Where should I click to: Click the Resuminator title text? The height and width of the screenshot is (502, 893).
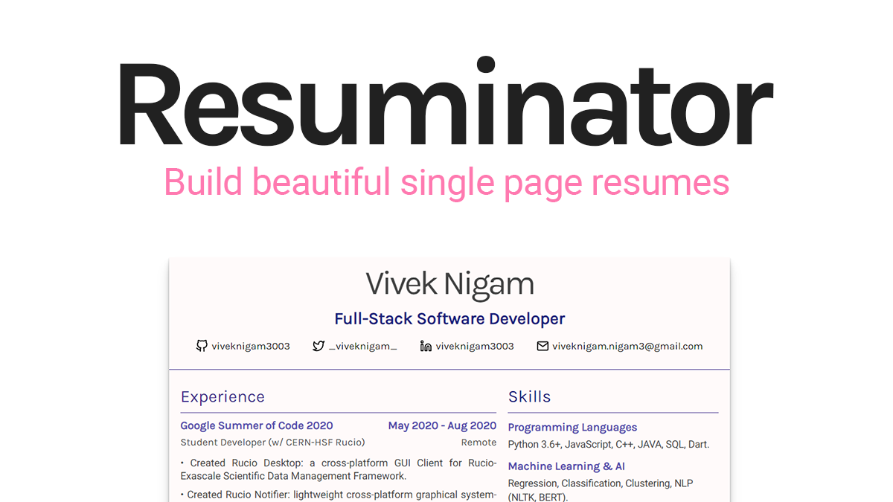click(445, 104)
